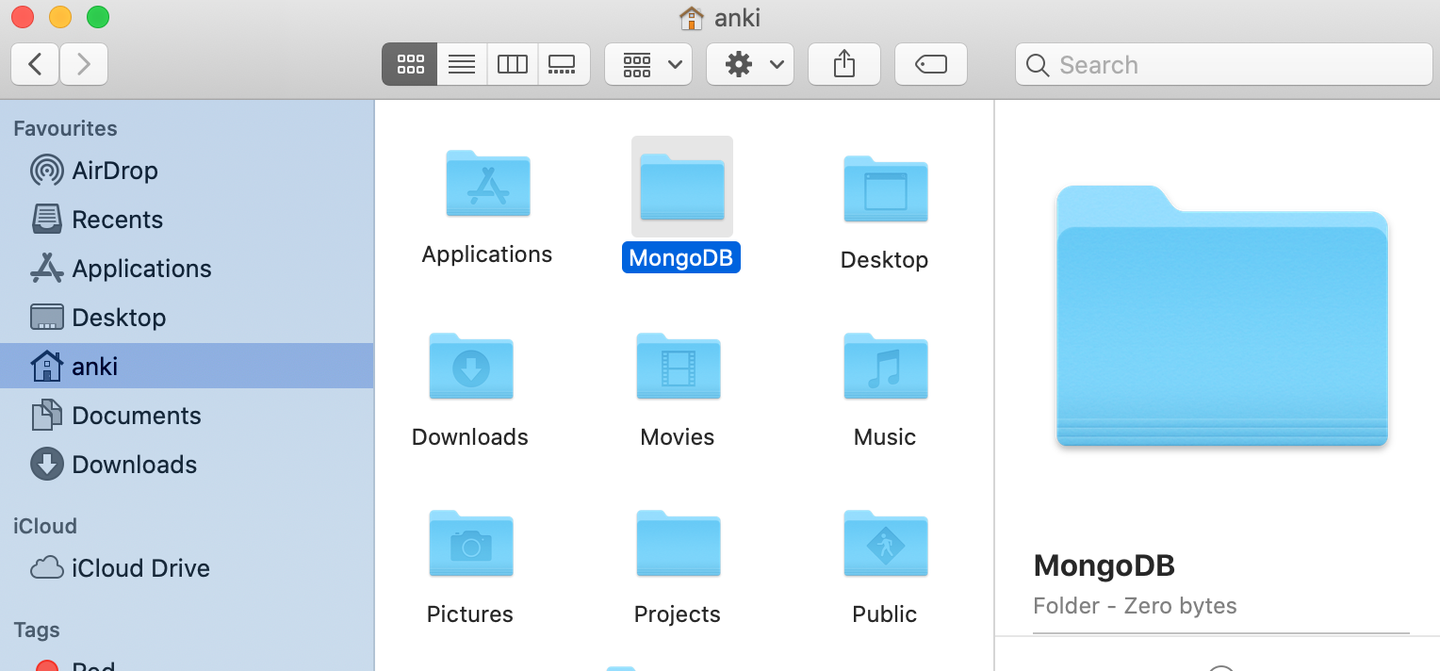This screenshot has width=1440, height=671.
Task: Click the magnifier icon in the search field
Action: point(1038,65)
